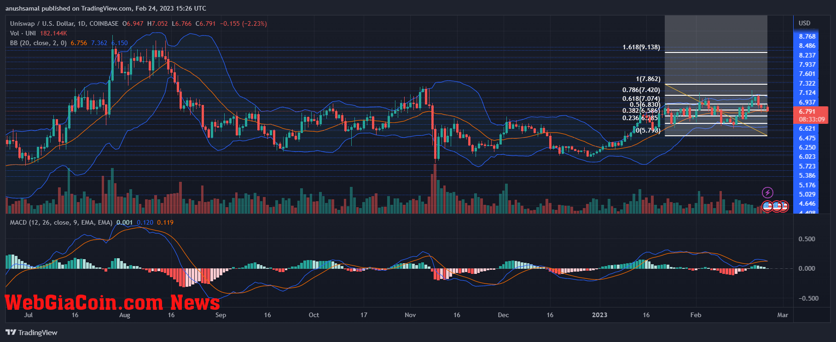836x342 pixels.
Task: Click the anushsamal published on TradingView.com caption
Action: coord(106,8)
